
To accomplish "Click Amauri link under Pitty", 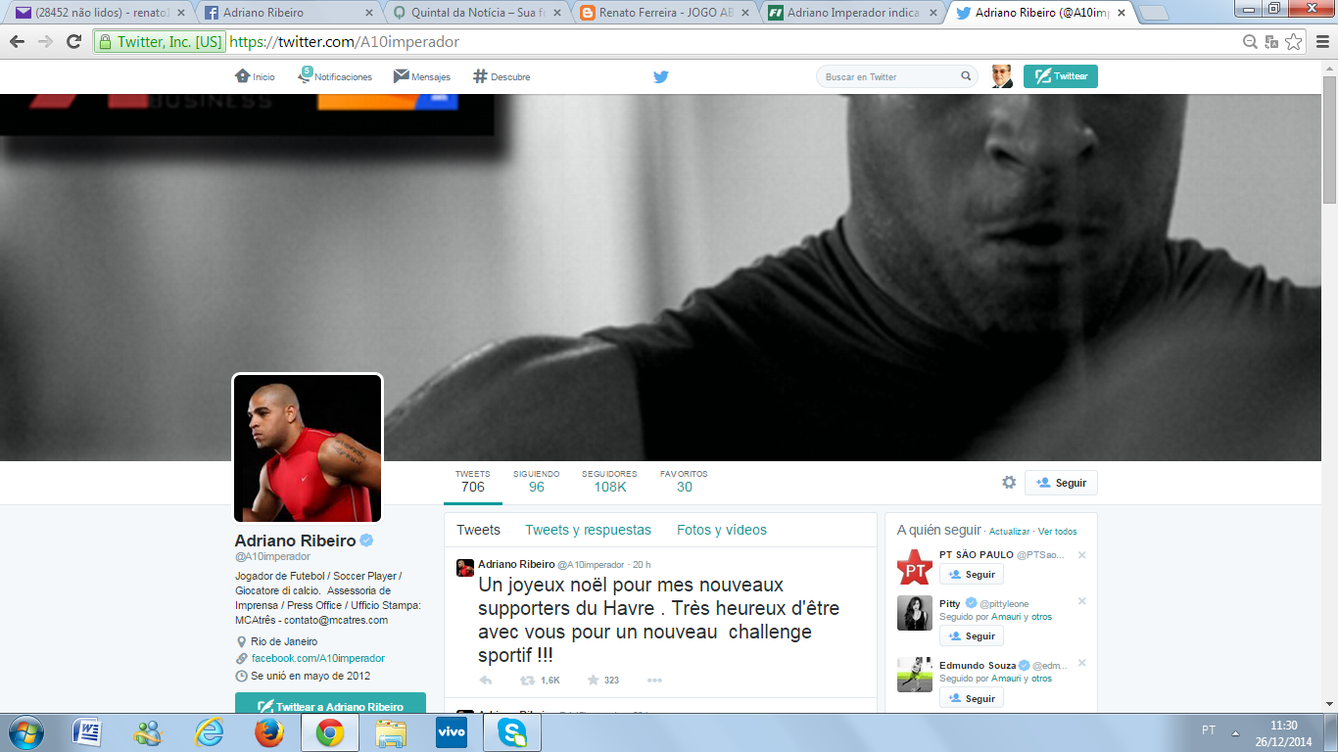I will click(x=1006, y=617).
